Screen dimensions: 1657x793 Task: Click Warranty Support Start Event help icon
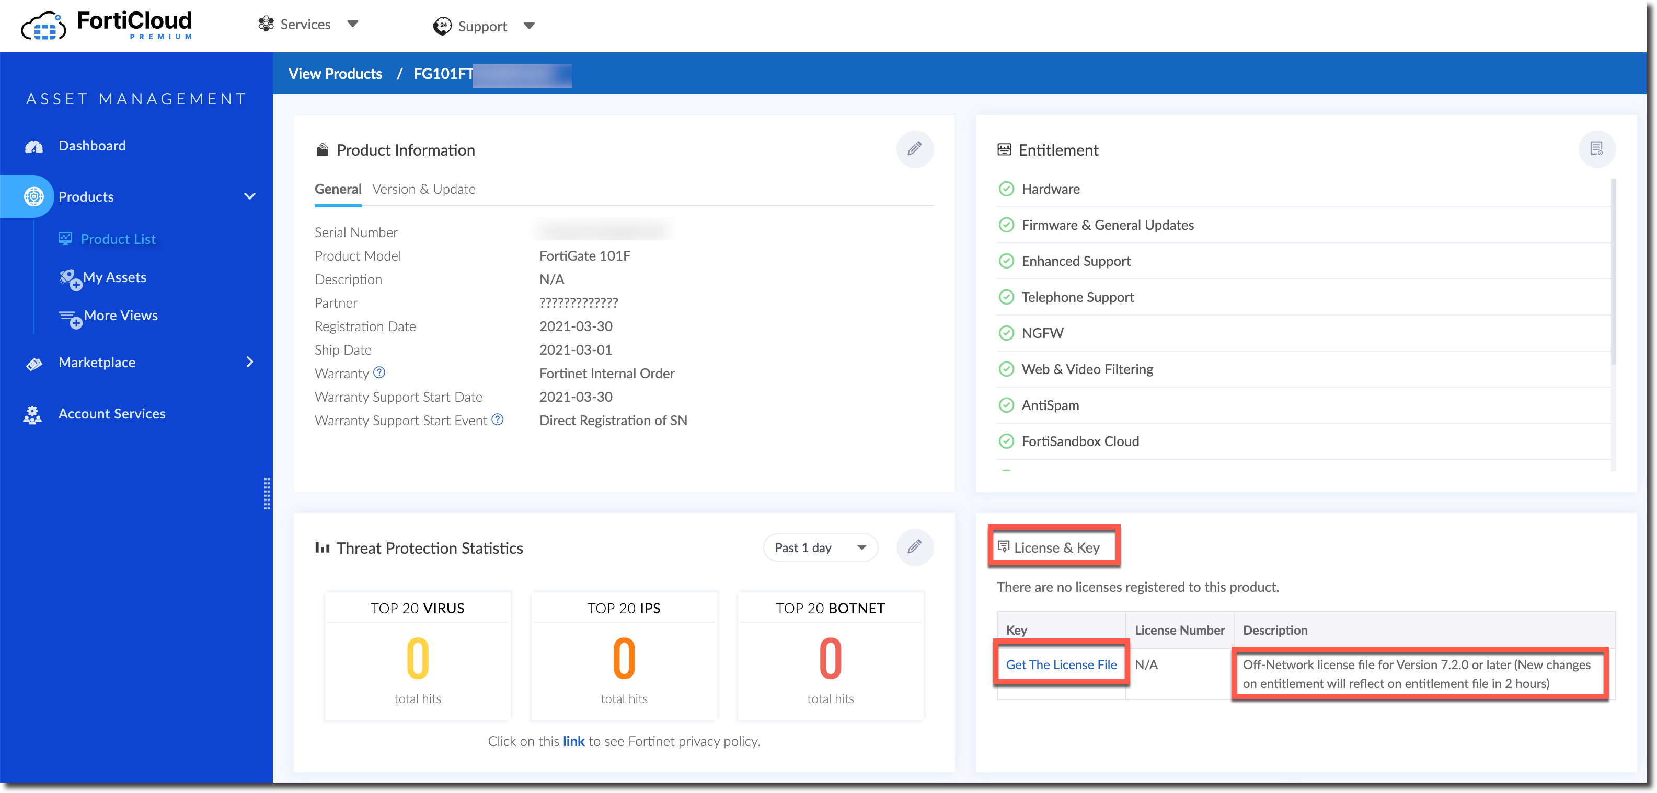pyautogui.click(x=497, y=419)
